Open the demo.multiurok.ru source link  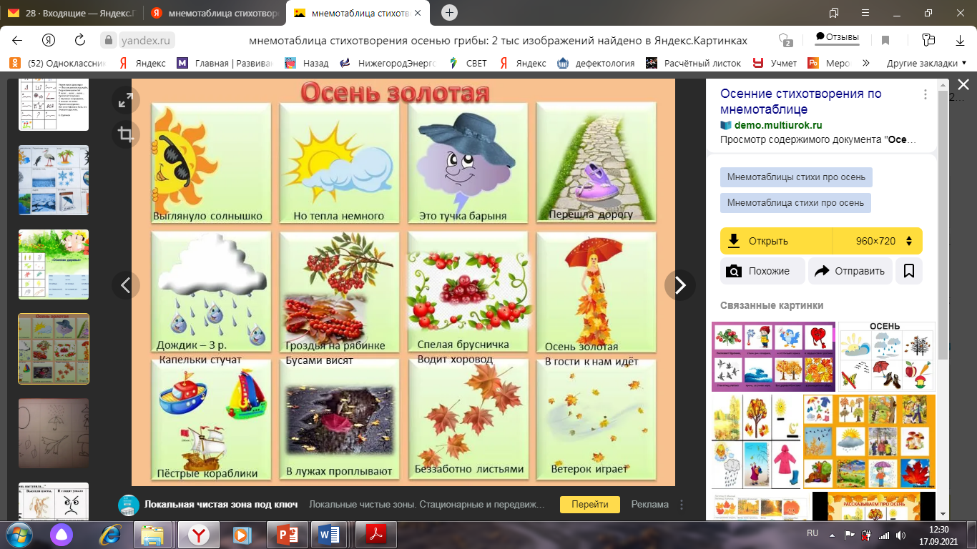click(x=767, y=125)
